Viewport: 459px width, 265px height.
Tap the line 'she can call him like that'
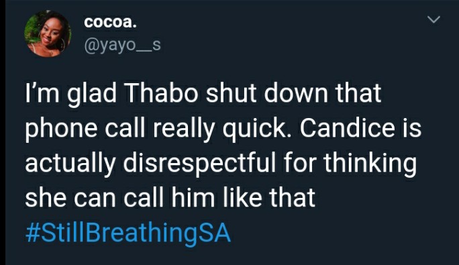170,199
